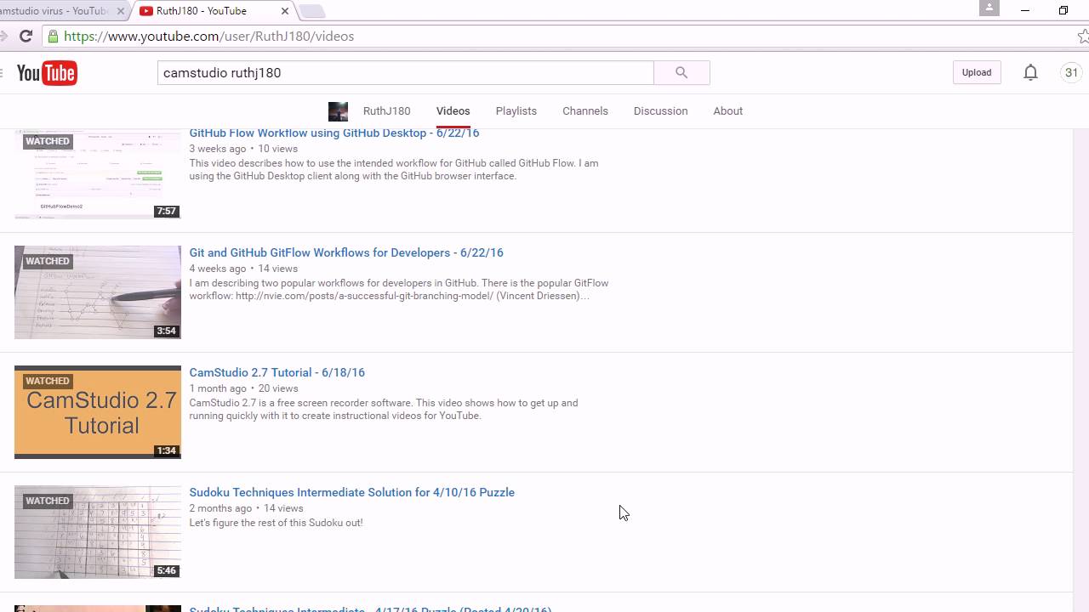
Task: Open the Videos channel tab
Action: coord(453,111)
